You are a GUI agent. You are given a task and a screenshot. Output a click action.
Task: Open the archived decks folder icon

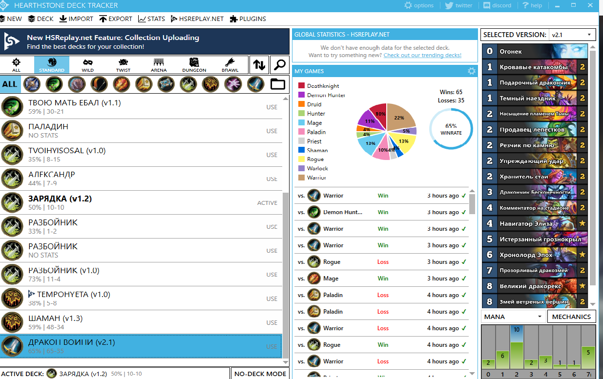coord(278,84)
